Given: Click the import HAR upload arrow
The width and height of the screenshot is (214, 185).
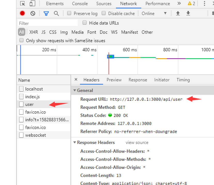Looking at the screenshot, I should coord(178,13).
